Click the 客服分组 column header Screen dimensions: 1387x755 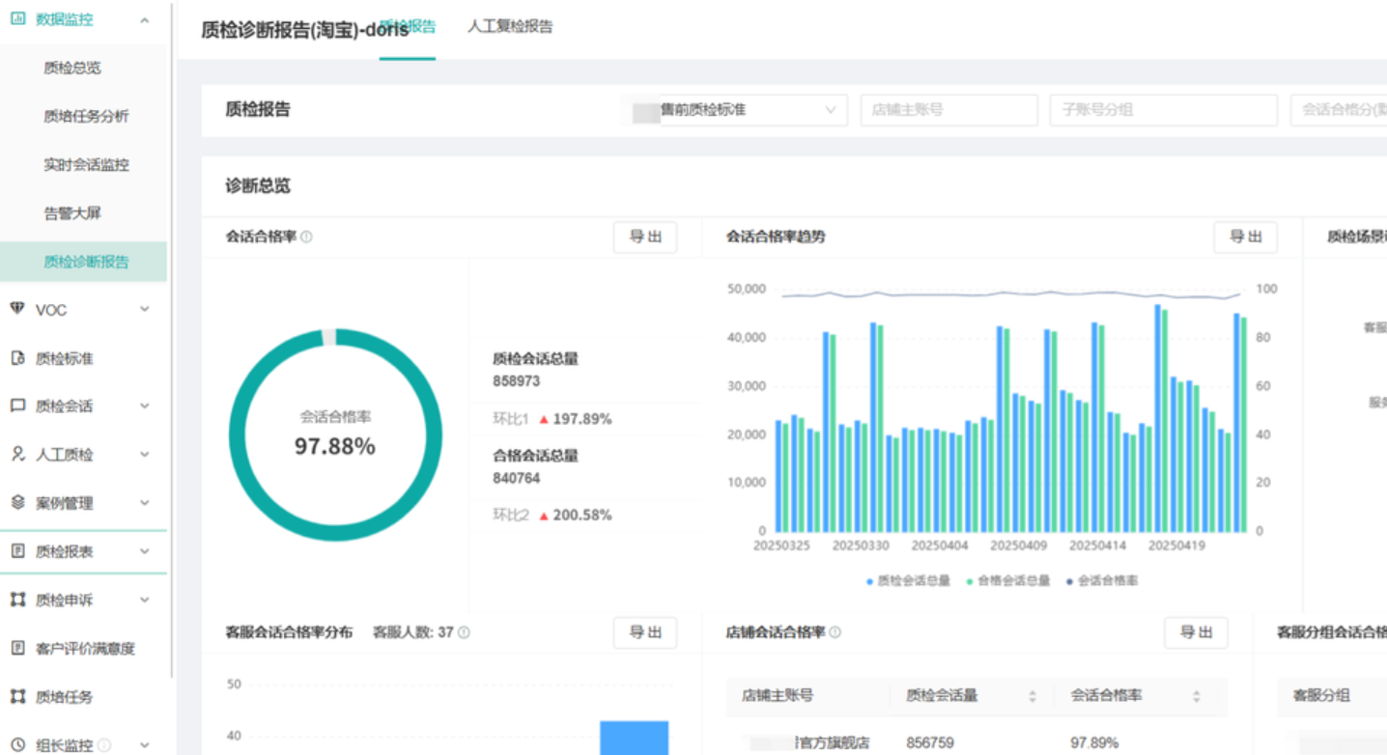click(1321, 695)
